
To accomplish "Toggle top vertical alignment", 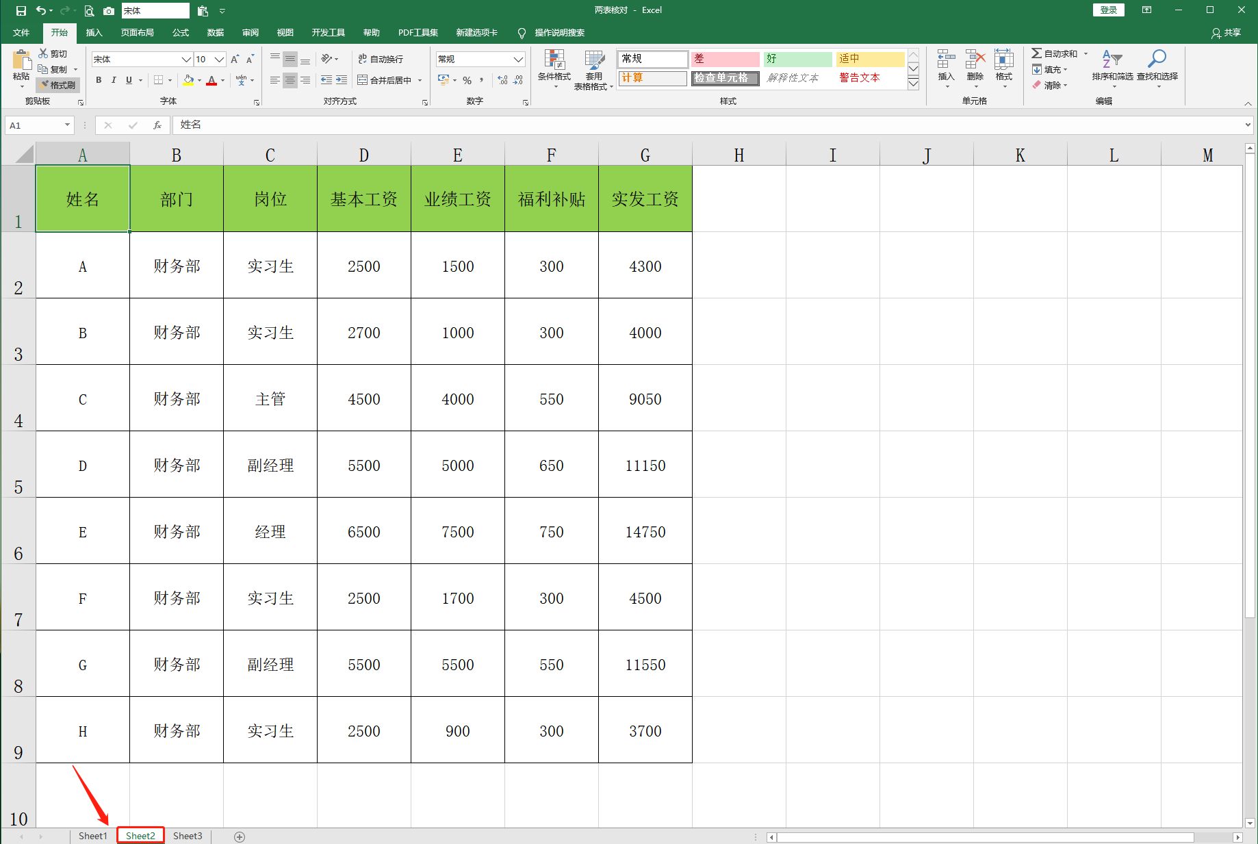I will click(x=275, y=59).
